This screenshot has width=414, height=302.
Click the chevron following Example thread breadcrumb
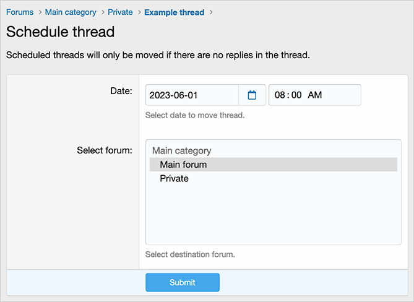(x=211, y=12)
